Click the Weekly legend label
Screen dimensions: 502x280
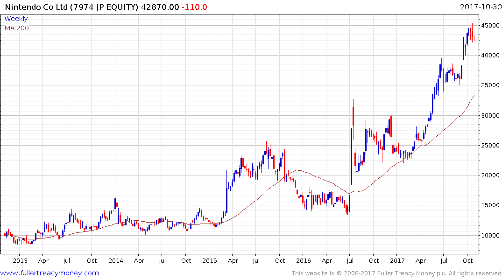click(x=16, y=19)
